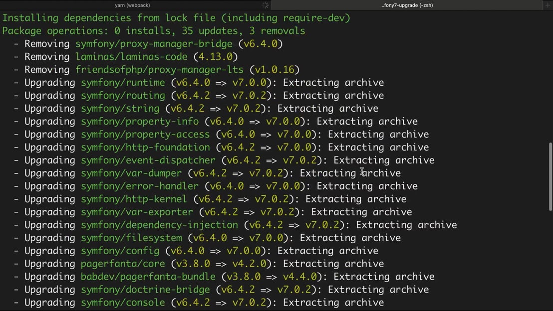Select 'laminas/laminas-code' package name
Image resolution: width=553 pixels, height=311 pixels.
(x=131, y=57)
